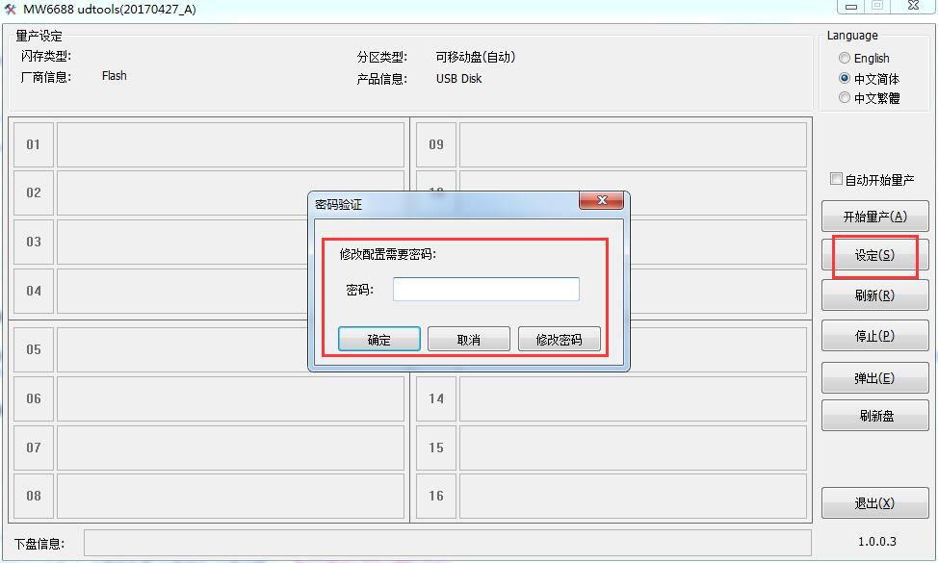Click the 刷新(R) refresh button
938x563 pixels.
coord(874,295)
